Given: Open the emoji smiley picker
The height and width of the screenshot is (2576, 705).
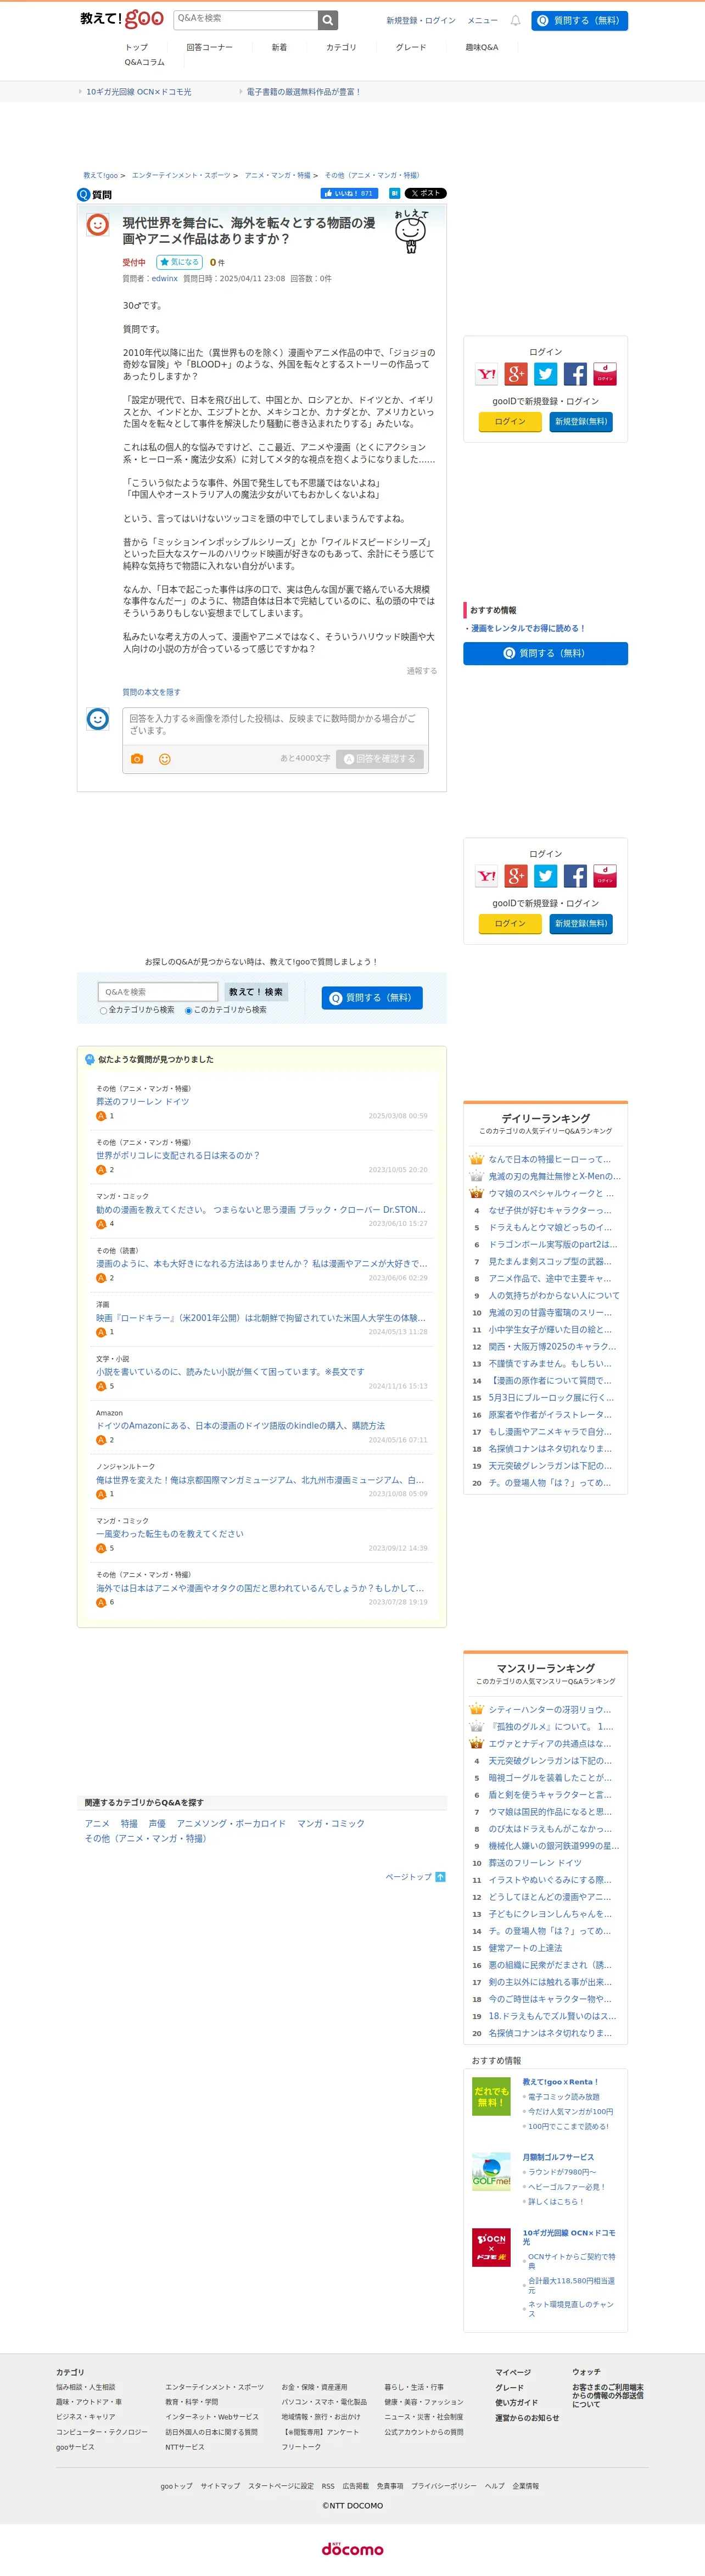Looking at the screenshot, I should tap(165, 759).
